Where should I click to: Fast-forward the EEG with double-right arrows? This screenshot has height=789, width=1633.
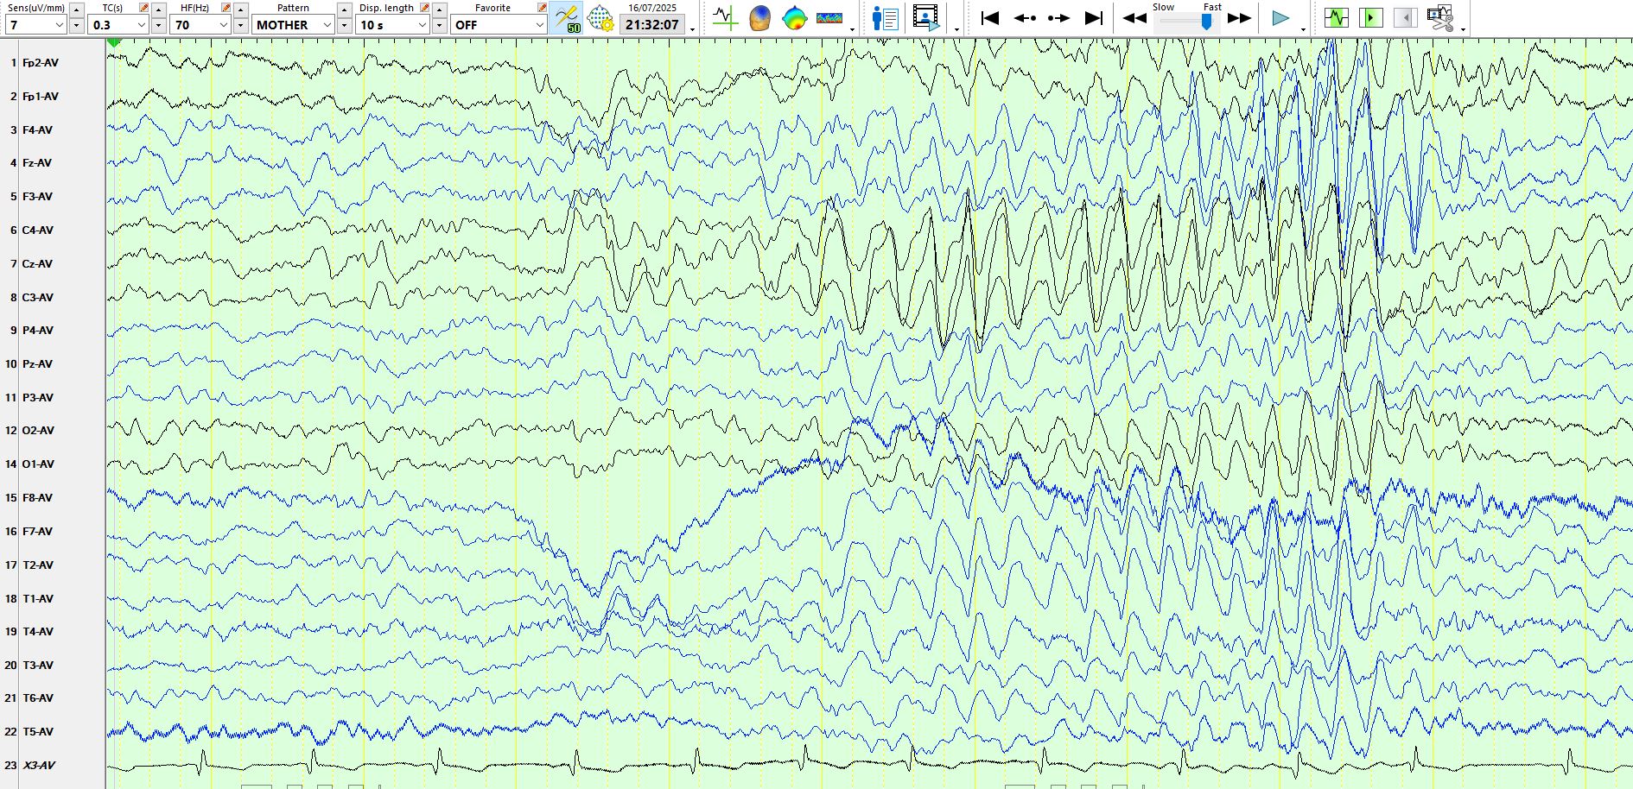1239,17
